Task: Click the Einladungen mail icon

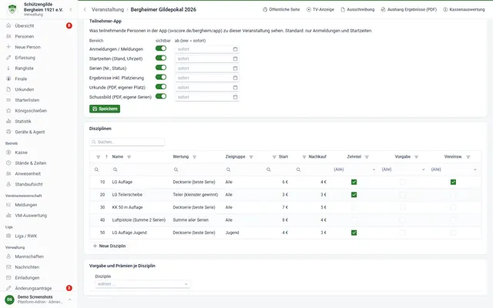Action: coord(8,277)
